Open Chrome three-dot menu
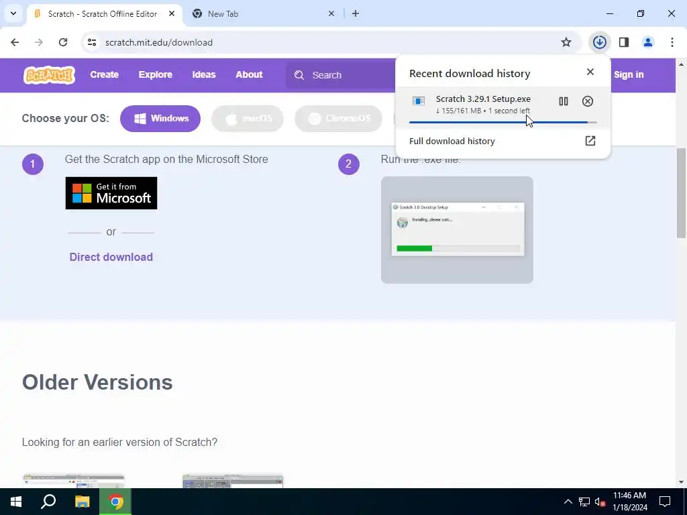Screen dimensions: 687x515 click(672, 42)
